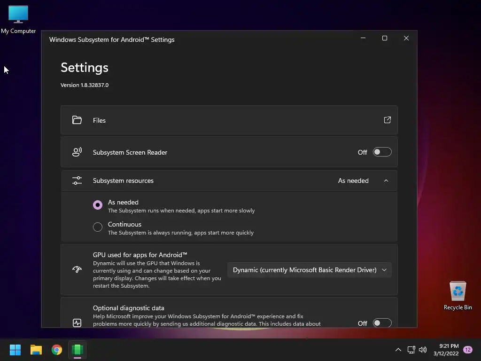The height and width of the screenshot is (361, 481).
Task: Open the clock showing 9:21 PM
Action: pyautogui.click(x=446, y=350)
